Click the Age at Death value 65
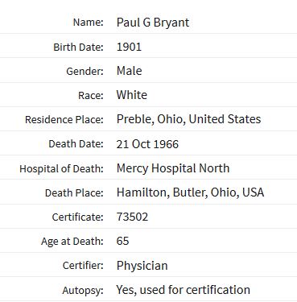The height and width of the screenshot is (302, 297). [x=122, y=241]
